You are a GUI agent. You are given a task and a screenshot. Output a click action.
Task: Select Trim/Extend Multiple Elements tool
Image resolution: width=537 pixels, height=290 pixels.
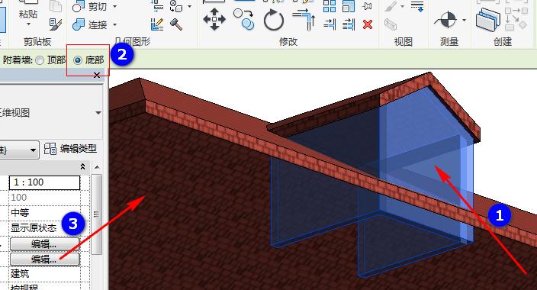tap(349, 24)
